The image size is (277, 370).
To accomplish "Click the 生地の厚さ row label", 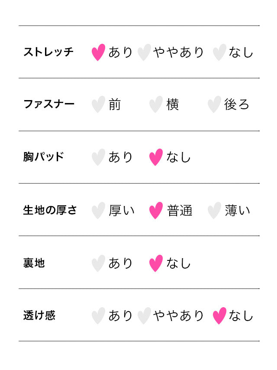I will (x=50, y=211).
